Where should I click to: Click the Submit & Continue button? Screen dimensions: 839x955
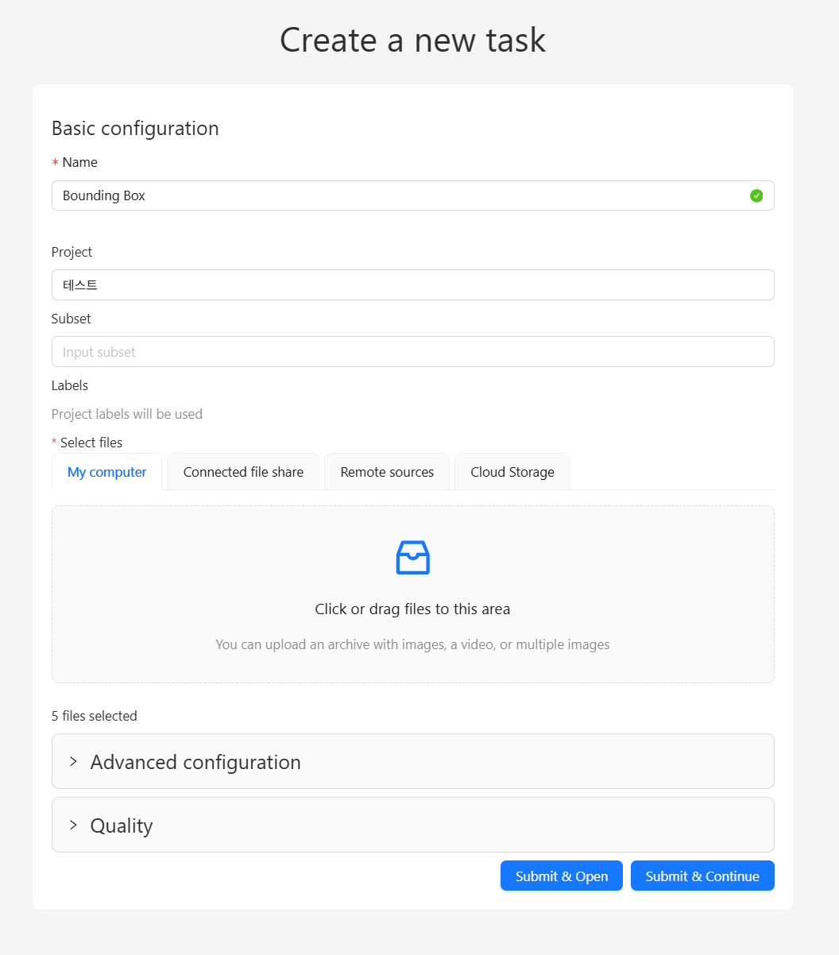[702, 876]
